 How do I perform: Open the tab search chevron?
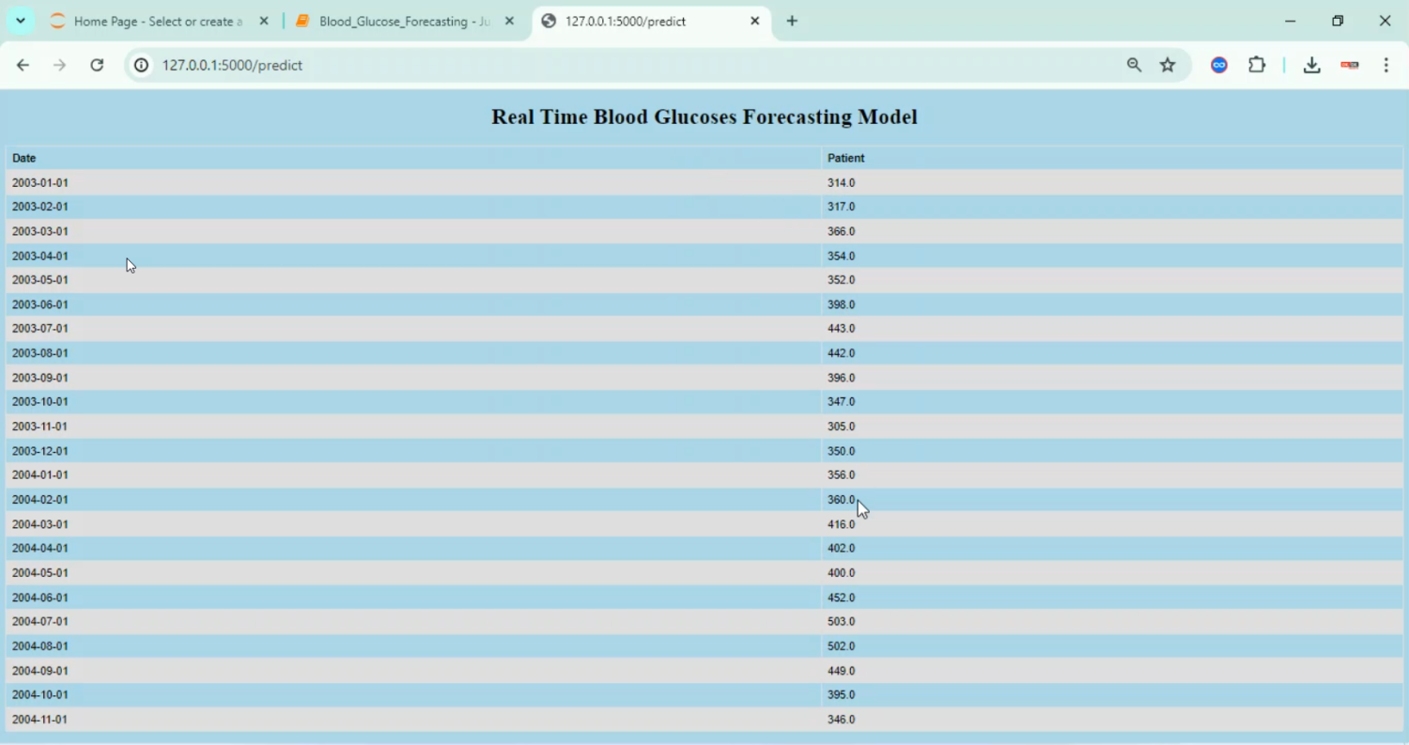coord(20,20)
